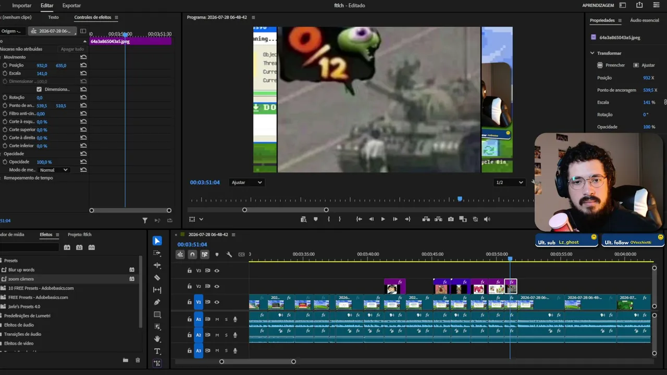Select the Pen tool
The image size is (667, 375).
click(x=157, y=302)
